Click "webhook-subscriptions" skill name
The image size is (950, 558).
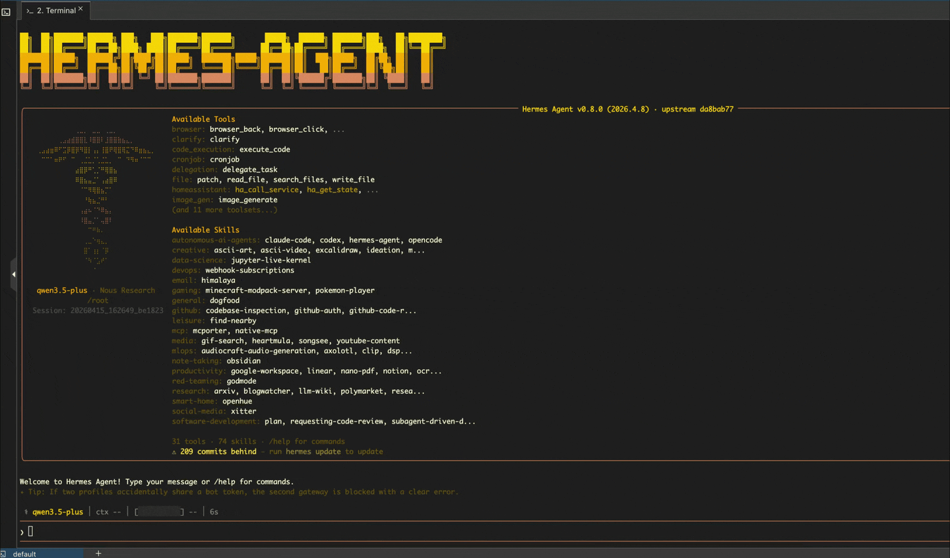(249, 270)
